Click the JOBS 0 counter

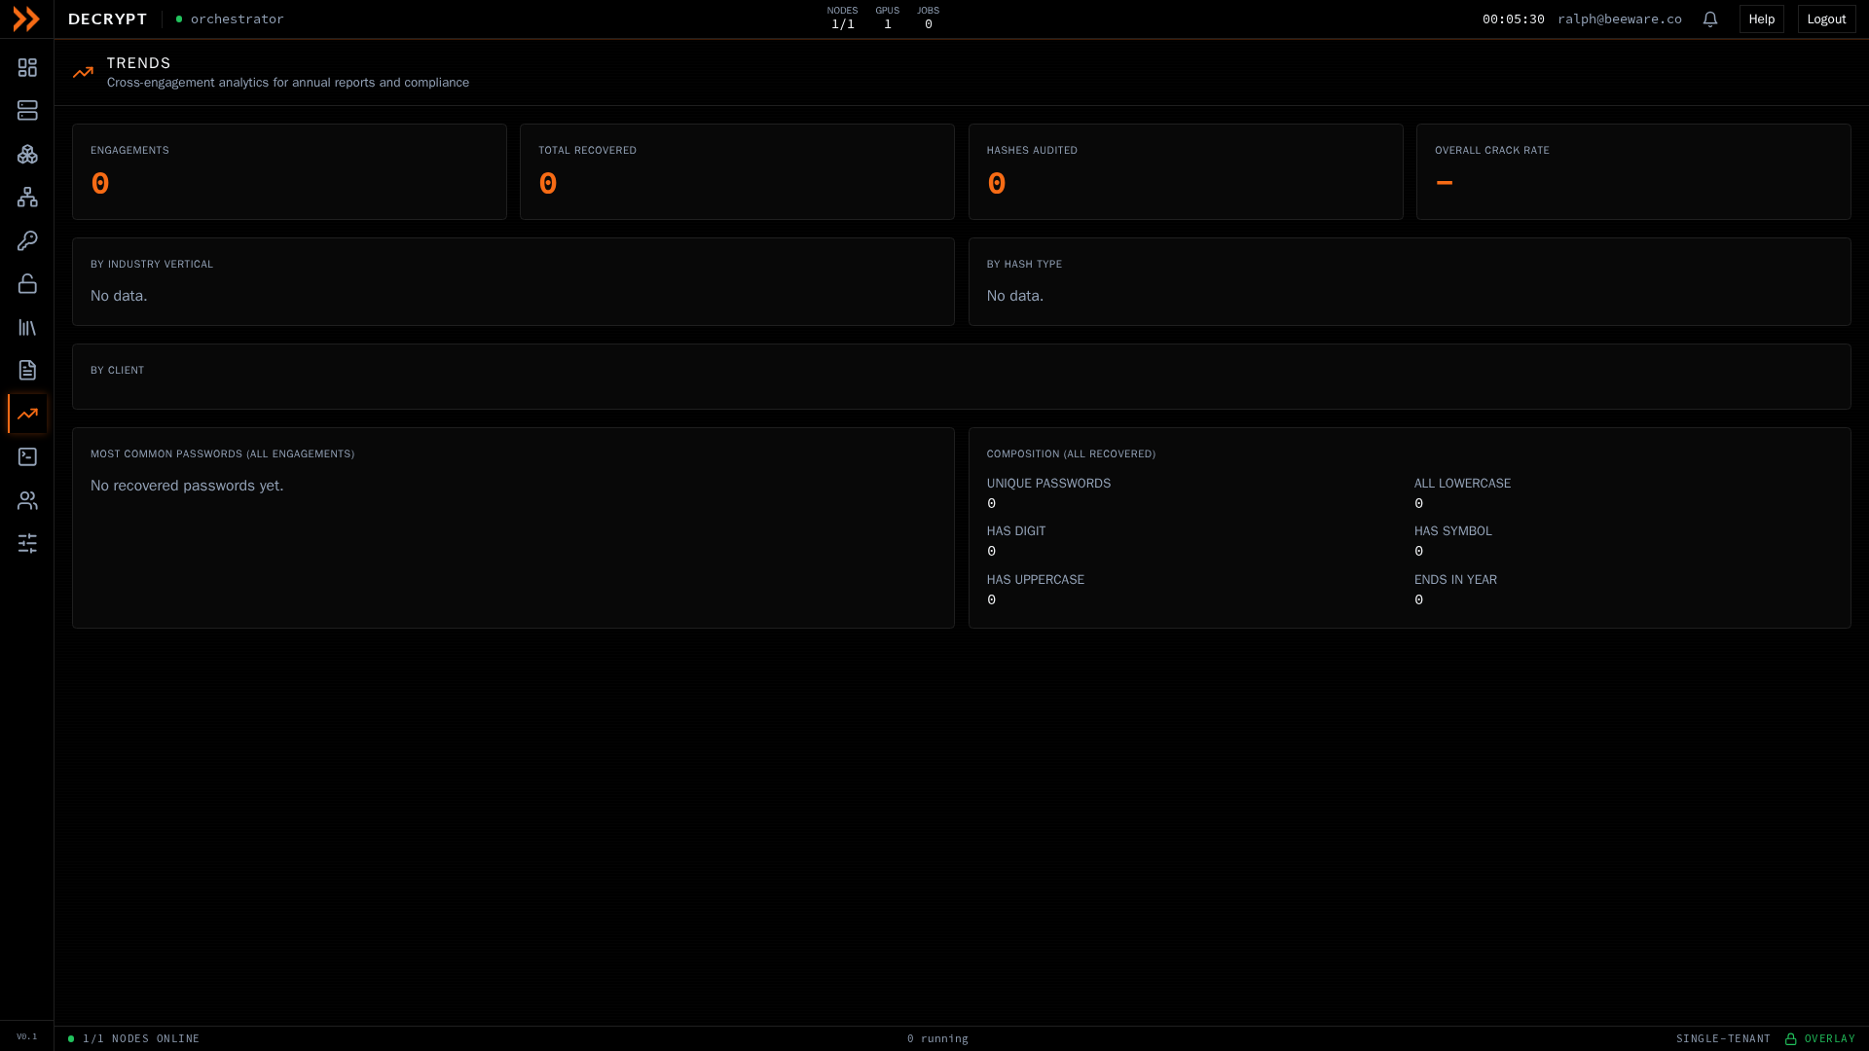[x=928, y=18]
